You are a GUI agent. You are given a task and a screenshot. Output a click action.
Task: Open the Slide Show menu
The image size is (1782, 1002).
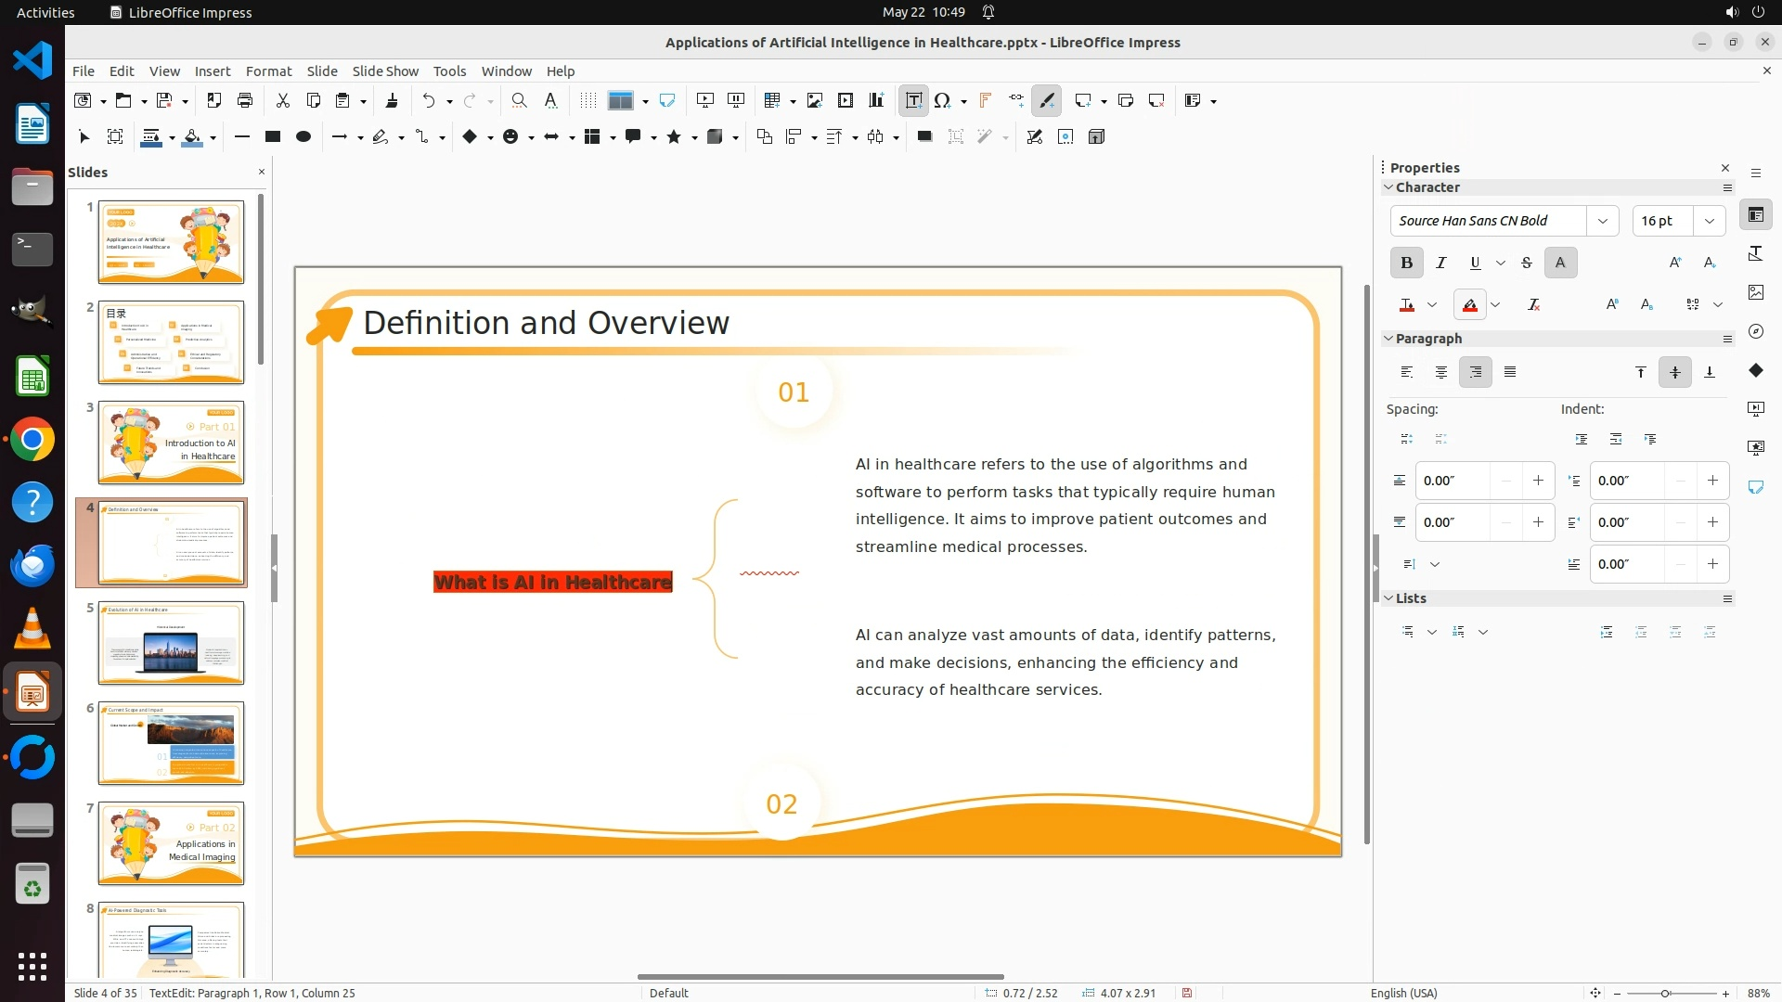[384, 71]
